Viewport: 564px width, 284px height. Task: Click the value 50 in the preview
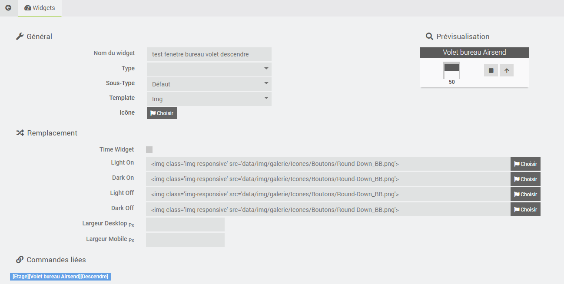(x=452, y=82)
